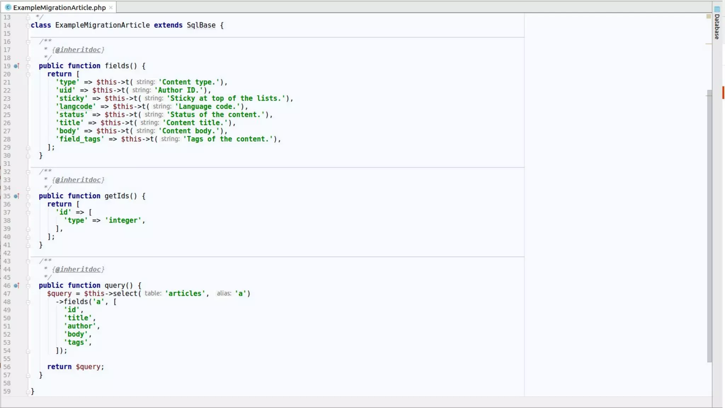
Task: Open the Database side panel tab
Action: [x=717, y=27]
